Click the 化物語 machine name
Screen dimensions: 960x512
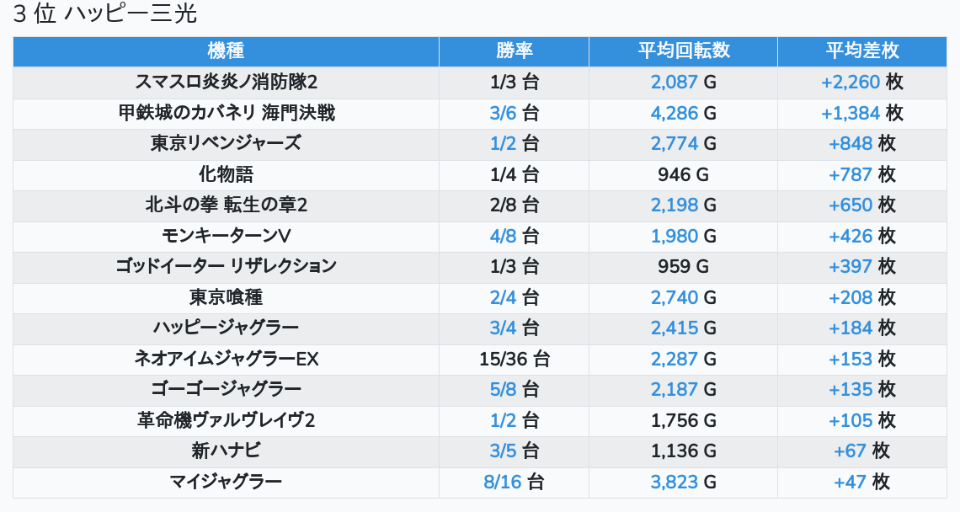[226, 174]
